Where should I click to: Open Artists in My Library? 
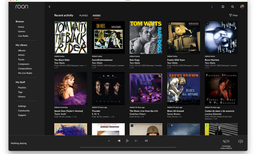coord(21,55)
